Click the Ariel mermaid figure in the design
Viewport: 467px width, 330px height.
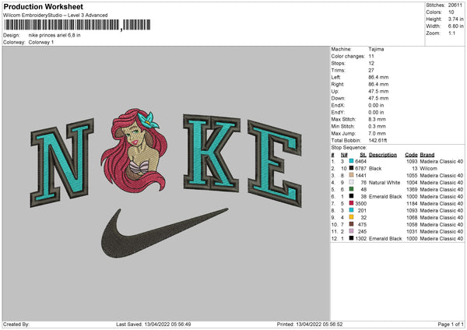133,150
